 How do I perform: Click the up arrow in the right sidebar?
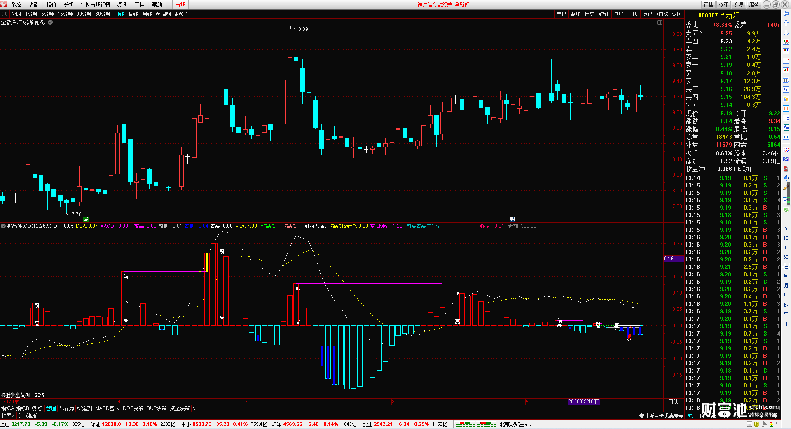pyautogui.click(x=786, y=23)
